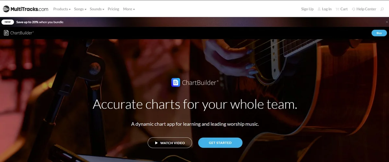
Task: Click the Get Started button
Action: coord(220,143)
